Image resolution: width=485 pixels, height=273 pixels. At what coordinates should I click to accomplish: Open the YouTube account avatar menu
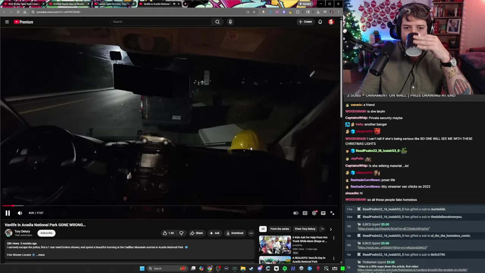point(331,22)
